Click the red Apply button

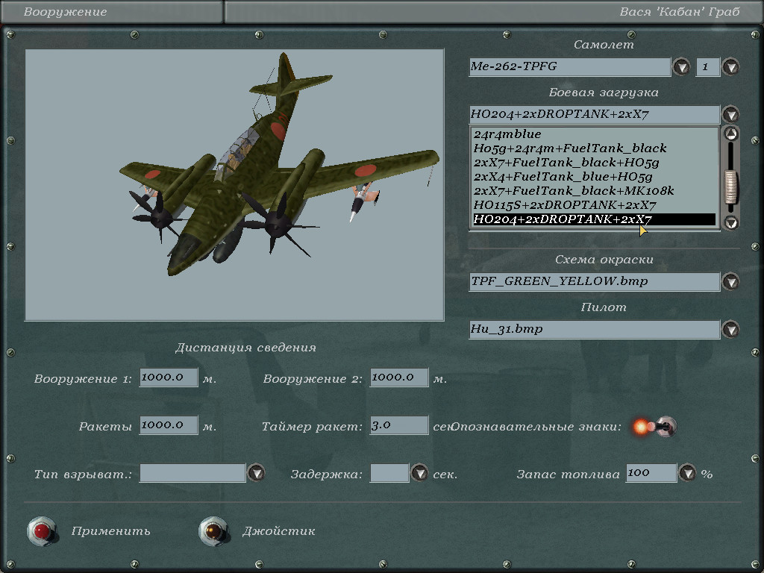tap(42, 531)
